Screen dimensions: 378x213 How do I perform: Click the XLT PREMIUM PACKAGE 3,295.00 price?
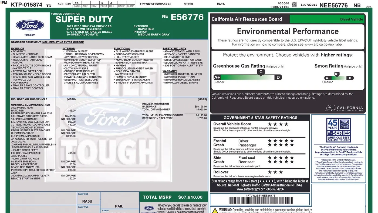[x=71, y=136]
